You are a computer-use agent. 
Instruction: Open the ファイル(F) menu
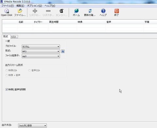pos(8,6)
